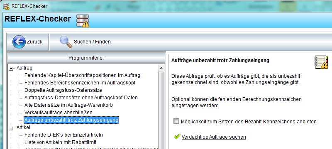This screenshot has width=332, height=149.
Task: Click the Suchen / Finden button label
Action: tap(92, 42)
